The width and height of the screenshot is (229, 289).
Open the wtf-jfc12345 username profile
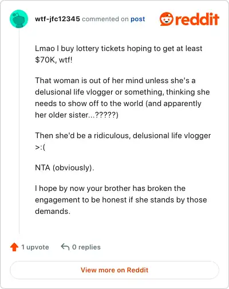tap(57, 19)
